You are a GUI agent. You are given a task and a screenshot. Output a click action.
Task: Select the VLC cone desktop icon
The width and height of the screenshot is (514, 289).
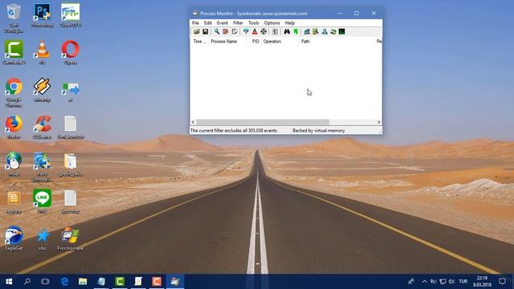(42, 52)
